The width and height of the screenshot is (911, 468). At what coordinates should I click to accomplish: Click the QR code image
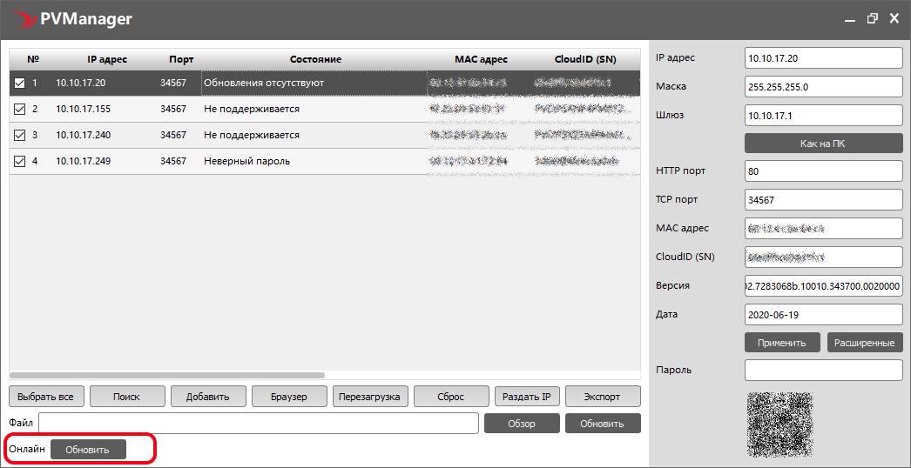779,425
